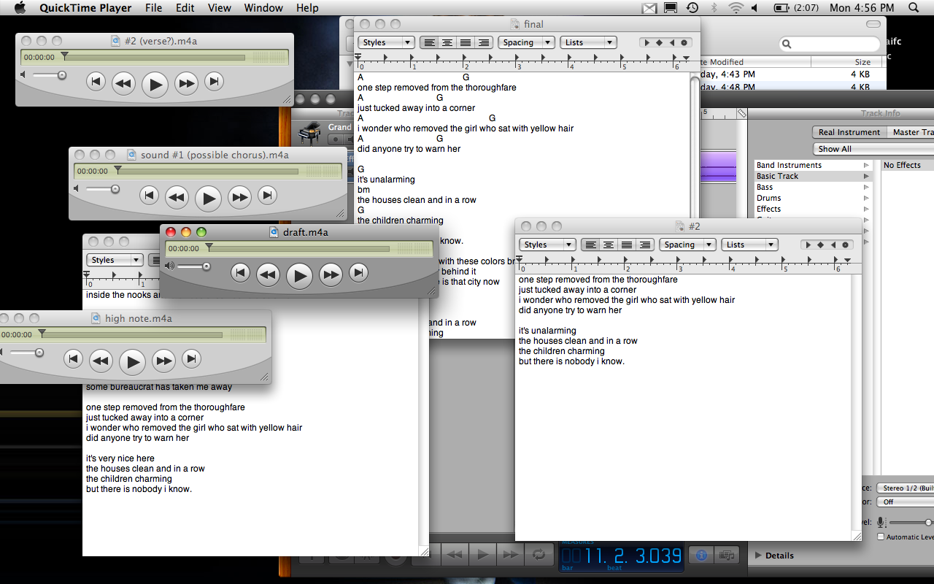Click the mute speaker icon in draft.m4a
The image size is (934, 584).
(170, 266)
